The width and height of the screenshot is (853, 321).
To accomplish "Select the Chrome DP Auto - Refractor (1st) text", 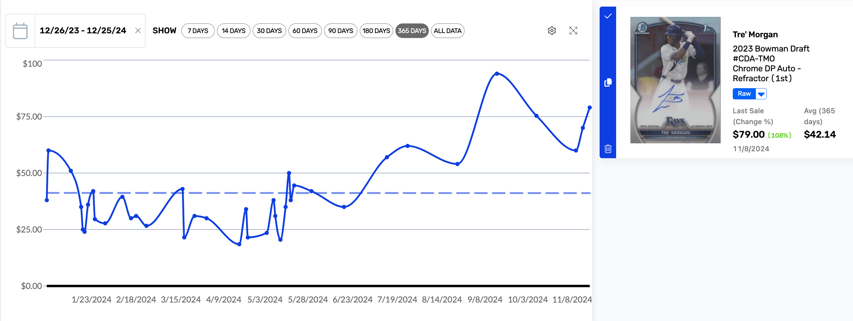I will click(766, 73).
